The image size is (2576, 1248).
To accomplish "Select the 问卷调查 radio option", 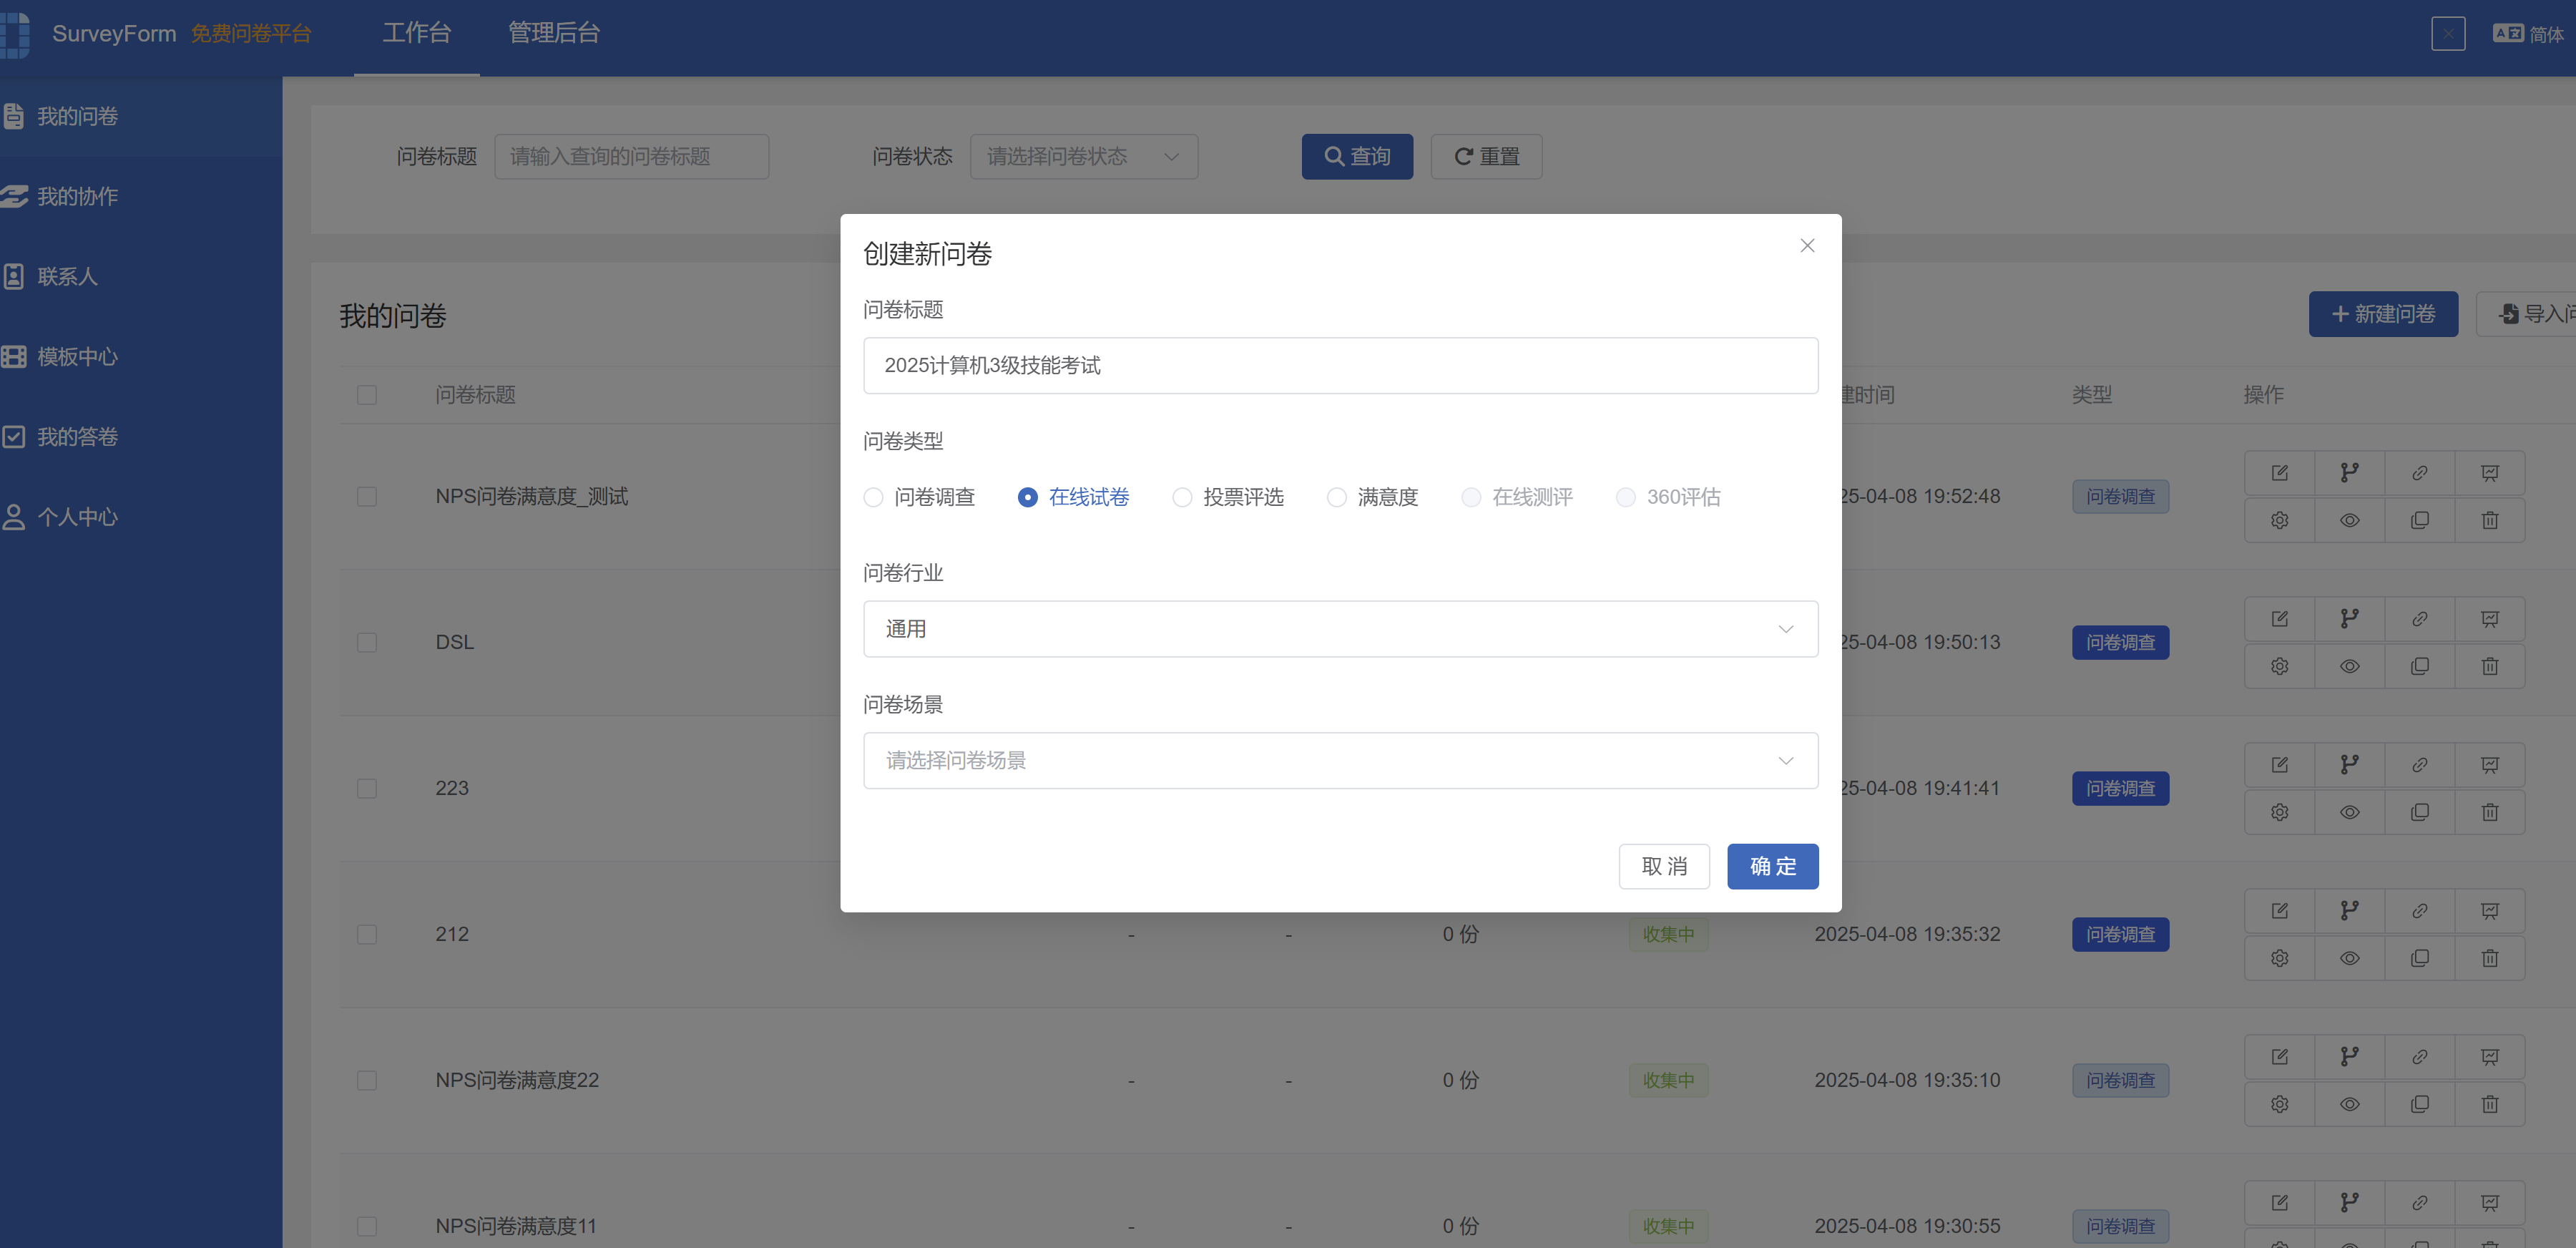I will tap(919, 497).
